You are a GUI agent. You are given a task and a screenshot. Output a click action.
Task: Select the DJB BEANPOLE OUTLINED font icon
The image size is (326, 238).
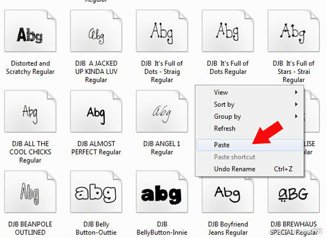pyautogui.click(x=30, y=192)
